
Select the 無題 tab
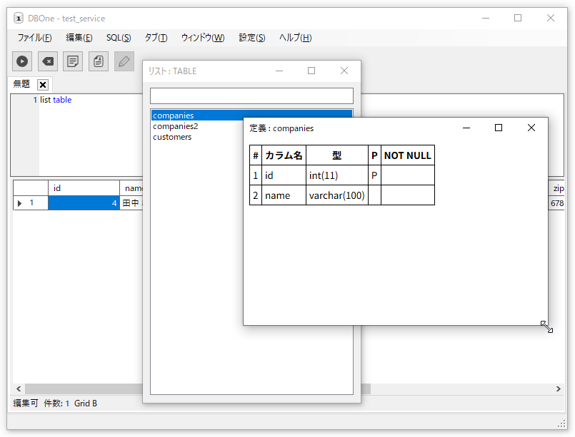point(22,84)
